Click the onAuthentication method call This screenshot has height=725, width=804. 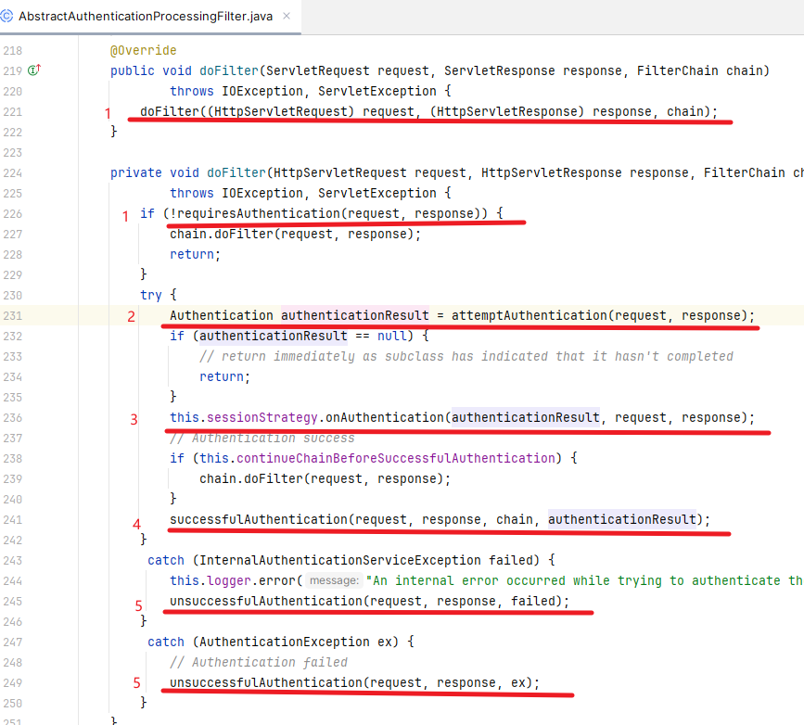pos(384,417)
